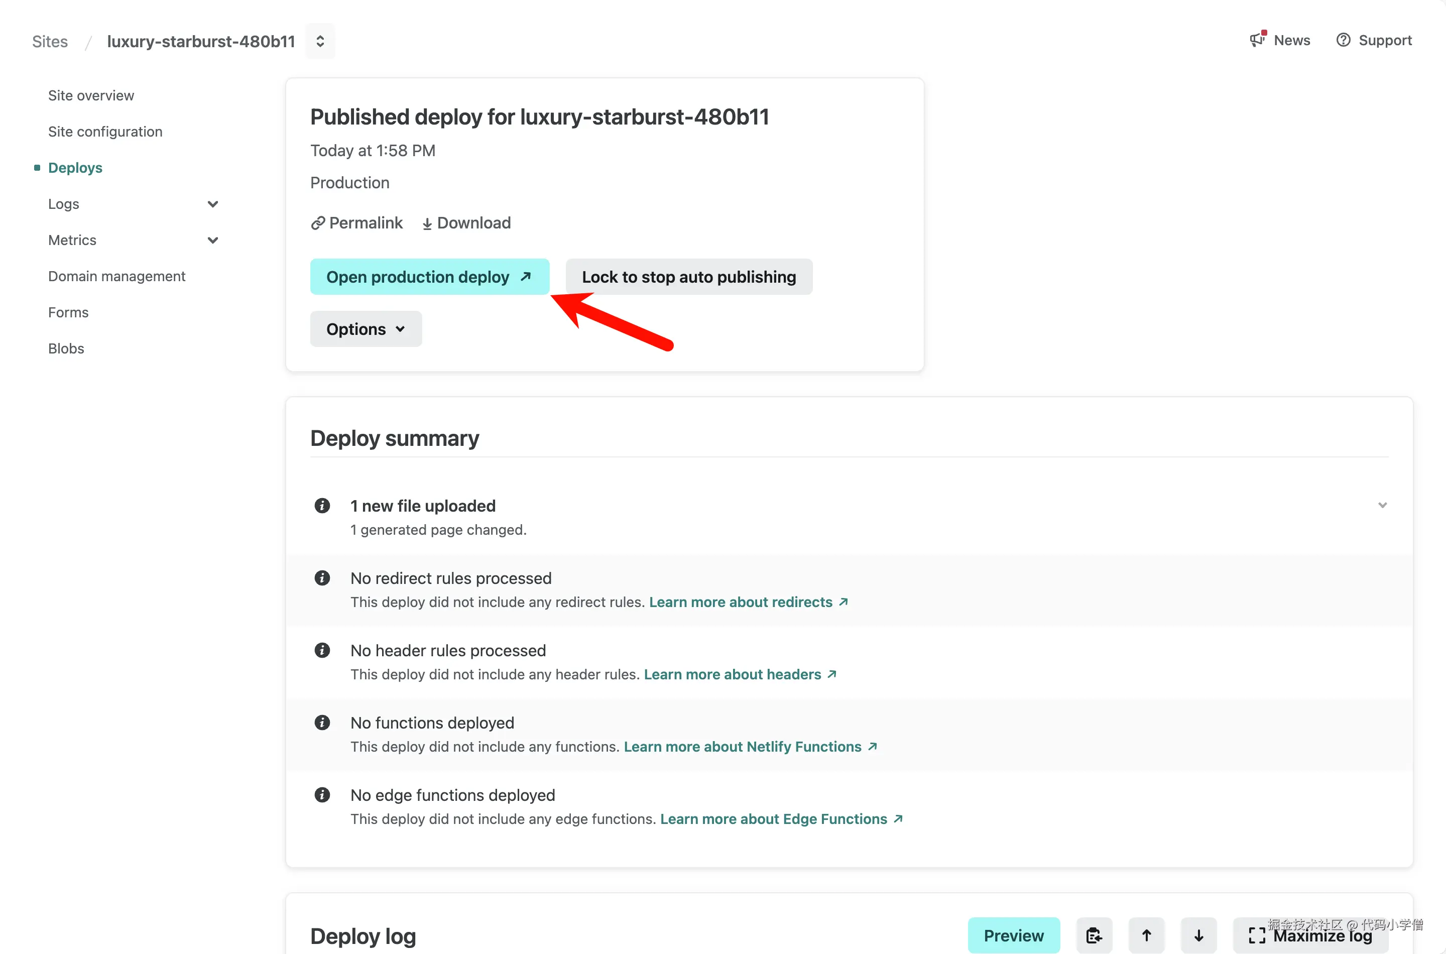Go to Site configuration
Screen dimensions: 1446x954
105,132
